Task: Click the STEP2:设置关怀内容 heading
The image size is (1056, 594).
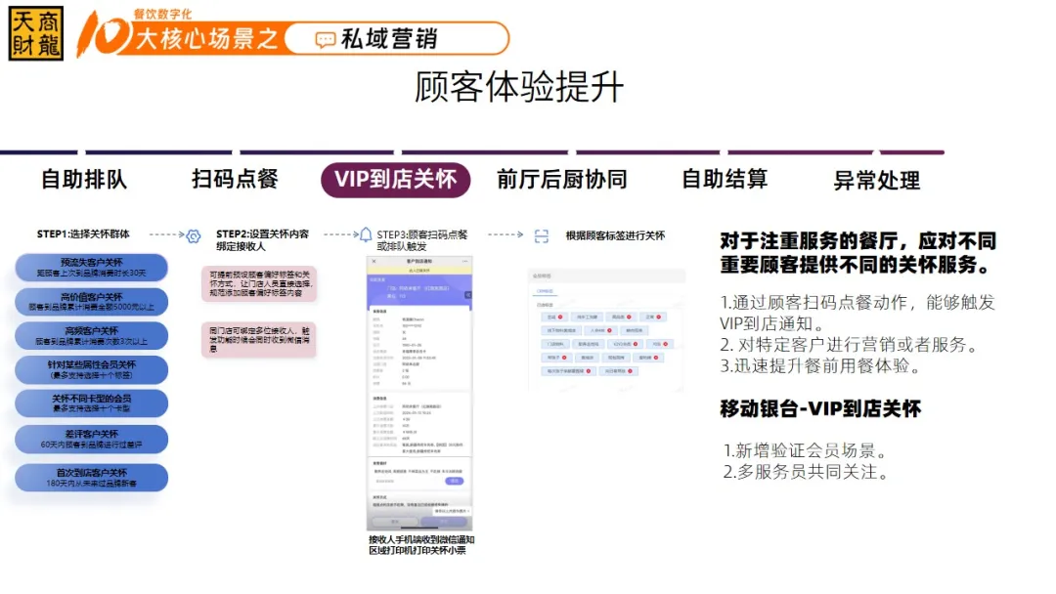Action: coord(263,234)
